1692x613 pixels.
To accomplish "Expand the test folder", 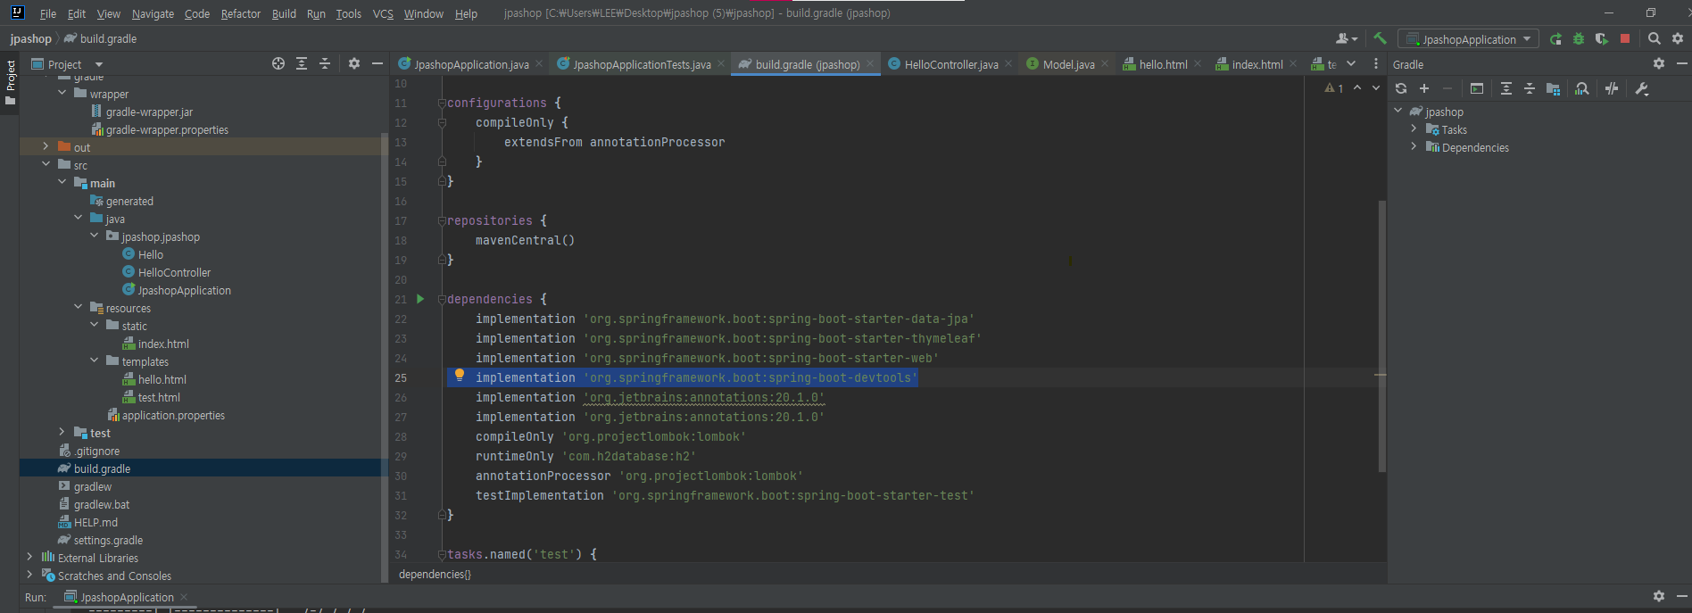I will [62, 432].
